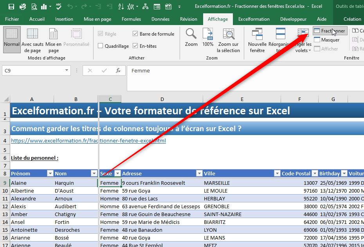This screenshot has width=364, height=247.
Task: Enable the Quadrillage checkbox
Action: pyautogui.click(x=100, y=46)
